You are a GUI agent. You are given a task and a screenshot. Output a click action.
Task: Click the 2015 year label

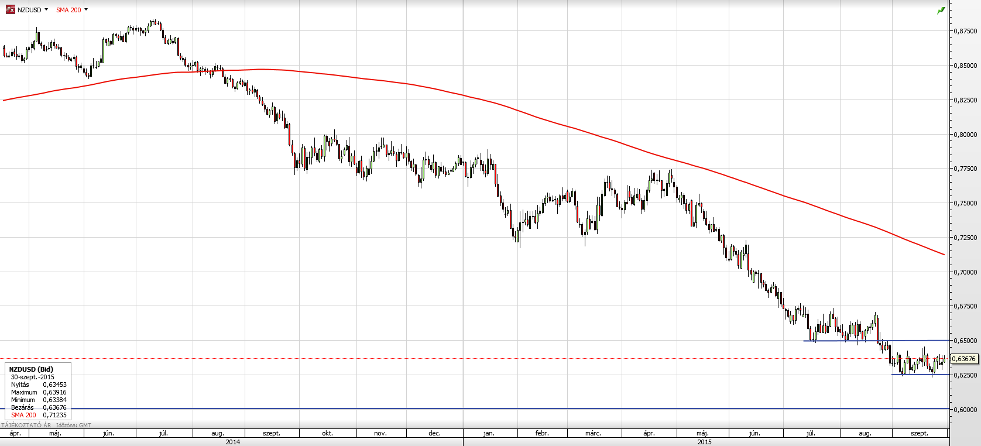pyautogui.click(x=705, y=442)
